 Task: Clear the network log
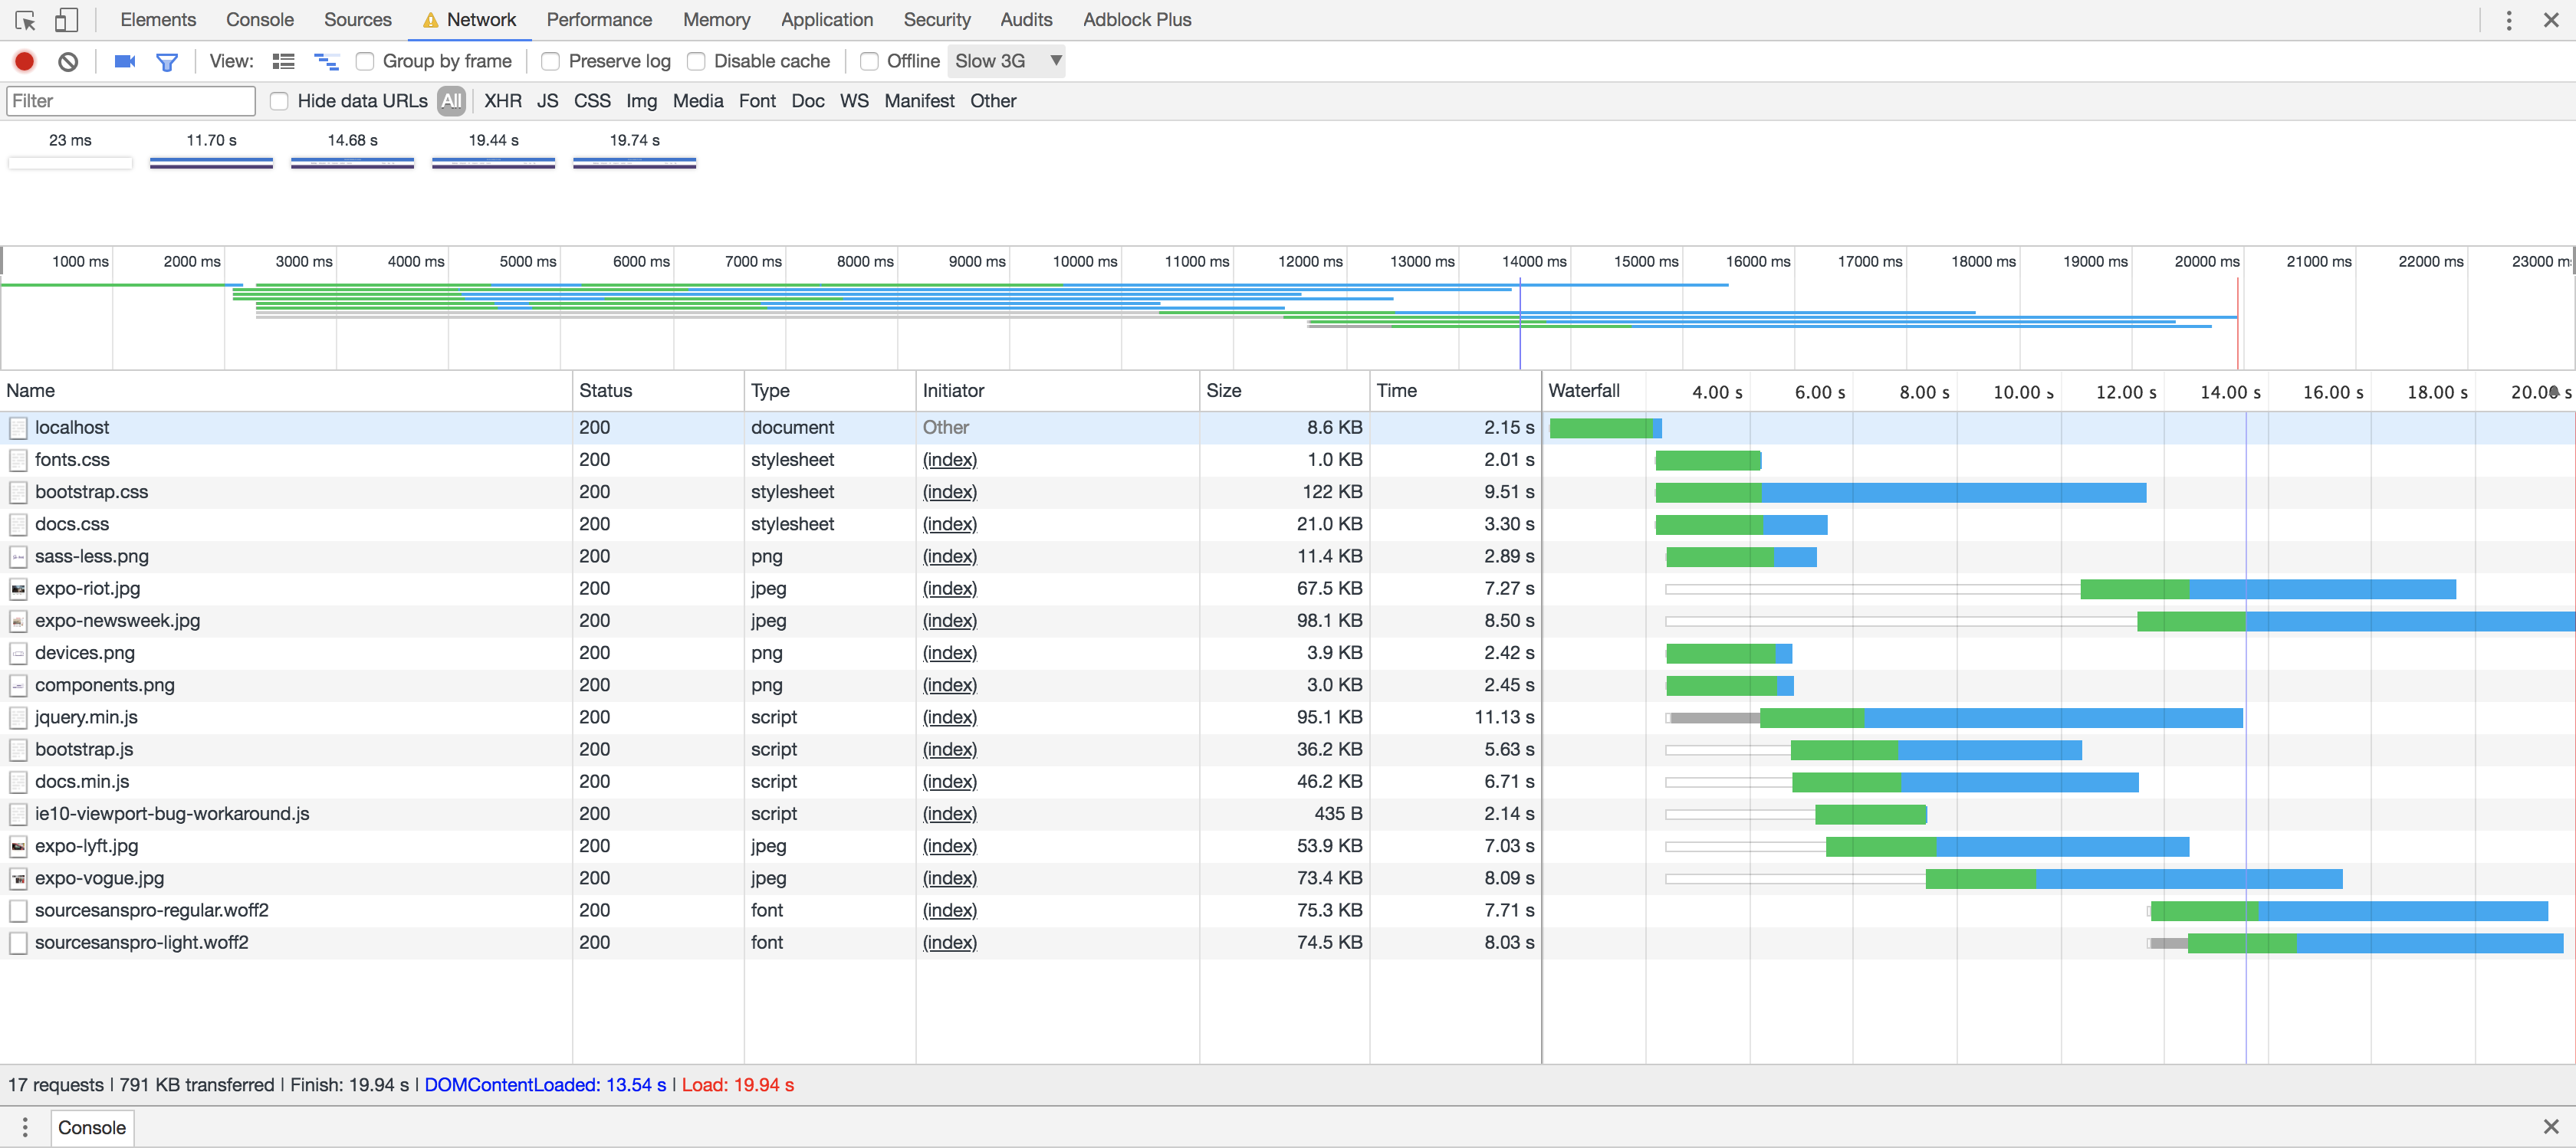pos(68,61)
